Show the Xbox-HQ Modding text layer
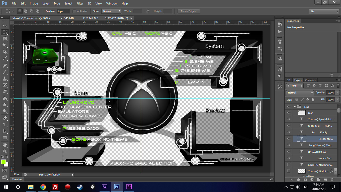The width and height of the screenshot is (341, 192). [289, 165]
